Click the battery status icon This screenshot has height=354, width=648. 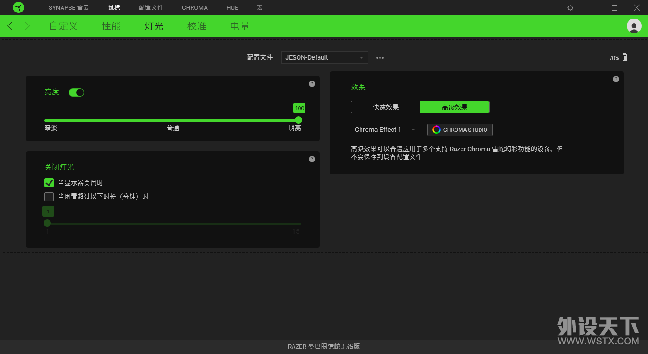click(625, 57)
